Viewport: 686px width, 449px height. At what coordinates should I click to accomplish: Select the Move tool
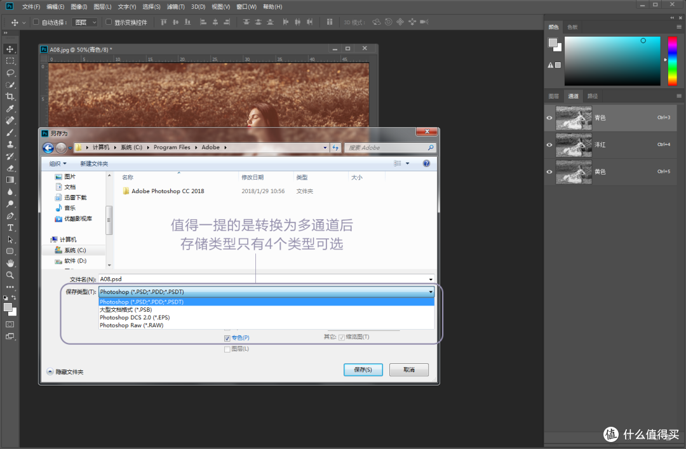tap(10, 49)
